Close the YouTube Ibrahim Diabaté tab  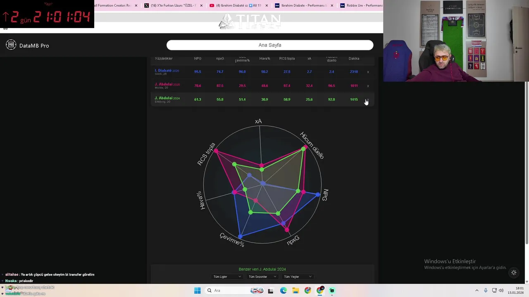[x=267, y=5]
